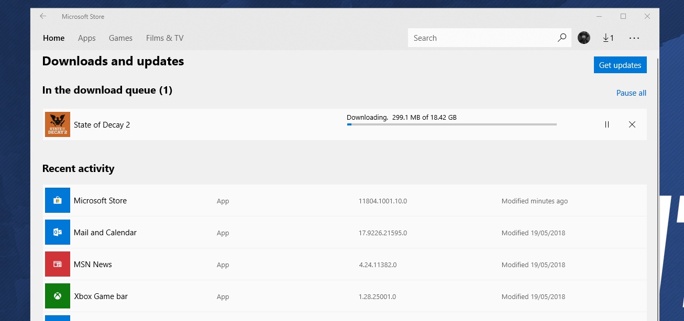Click the MSN News app icon
Screen dimensions: 684x321
pos(58,264)
